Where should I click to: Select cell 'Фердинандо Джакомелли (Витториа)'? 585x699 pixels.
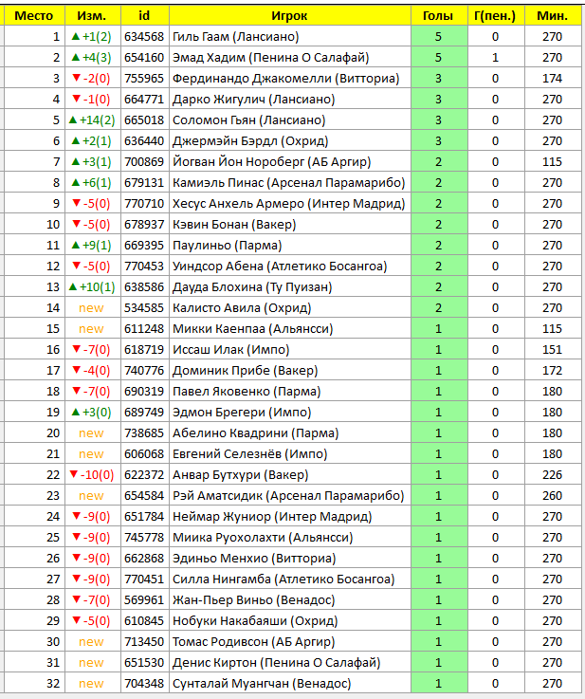tap(289, 79)
